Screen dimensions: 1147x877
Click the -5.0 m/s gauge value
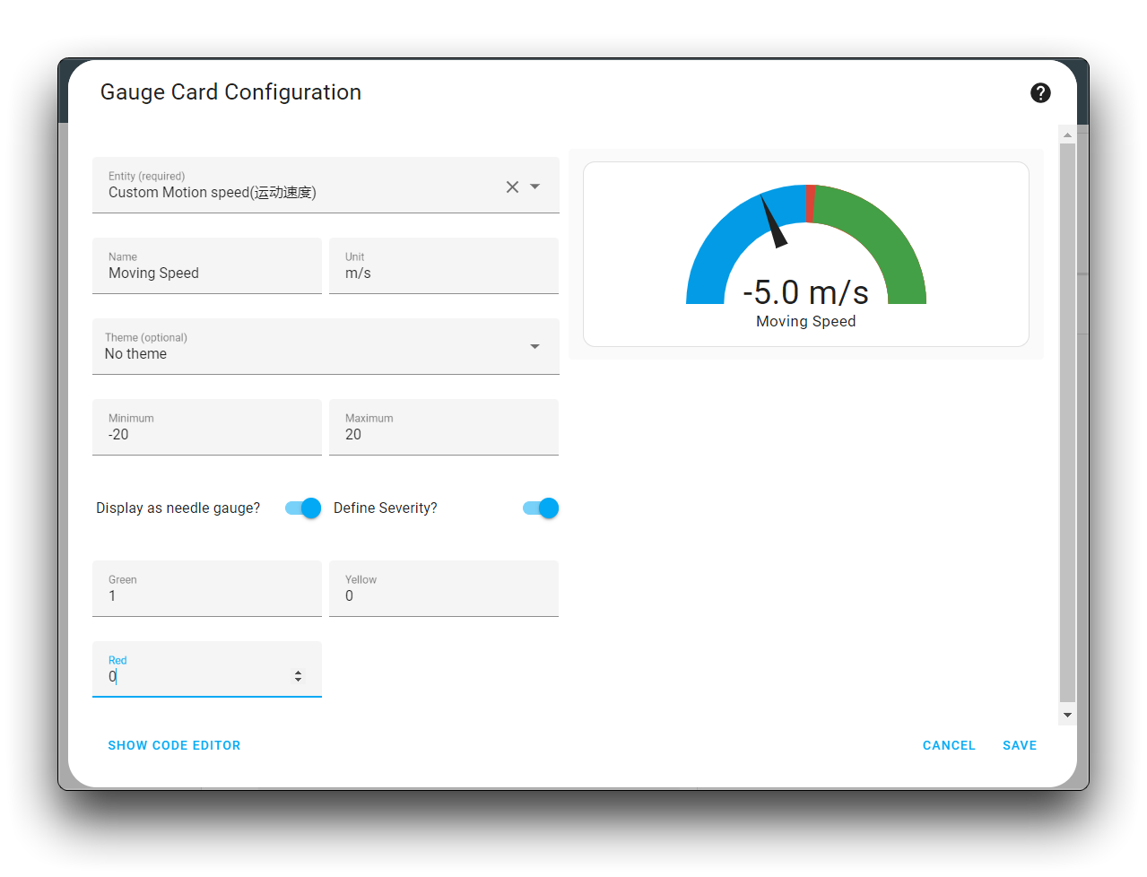point(806,292)
